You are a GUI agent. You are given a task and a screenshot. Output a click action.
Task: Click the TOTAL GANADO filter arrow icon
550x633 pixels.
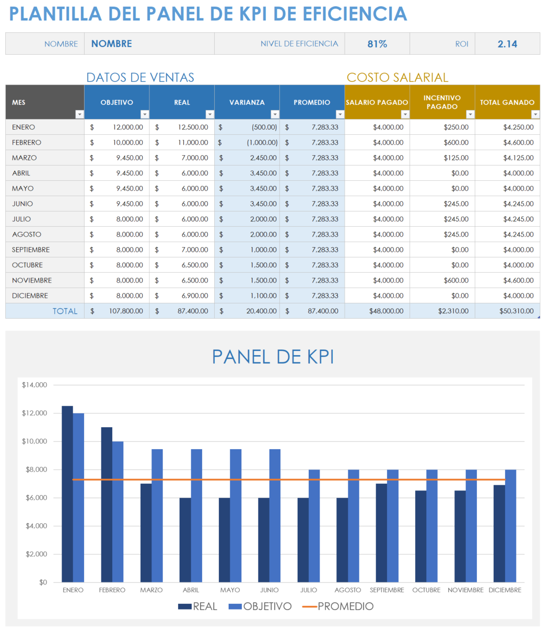click(x=534, y=114)
